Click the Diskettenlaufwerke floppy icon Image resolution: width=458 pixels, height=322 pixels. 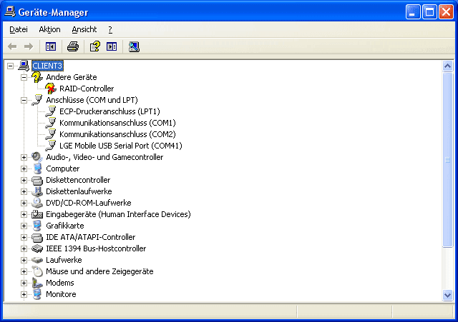click(37, 191)
